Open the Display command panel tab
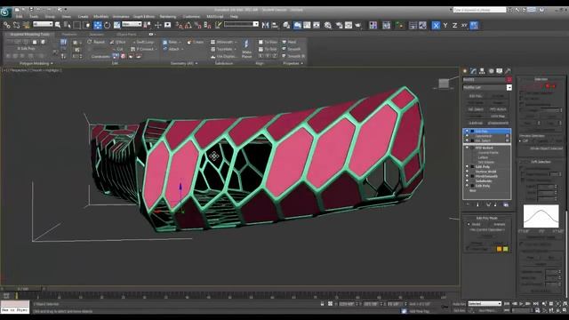The width and height of the screenshot is (569, 320). click(x=500, y=71)
